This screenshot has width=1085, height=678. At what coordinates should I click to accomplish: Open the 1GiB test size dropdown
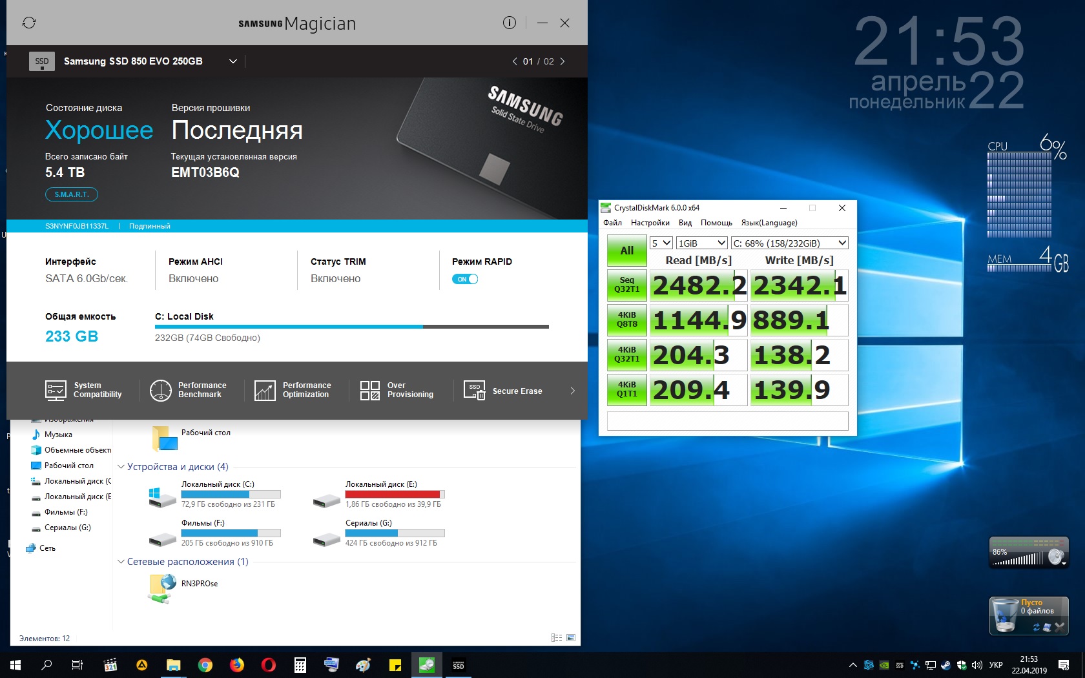coord(702,243)
